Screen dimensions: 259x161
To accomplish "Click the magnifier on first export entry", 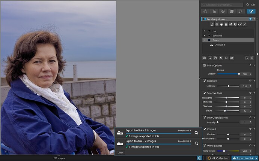I will (196, 133).
